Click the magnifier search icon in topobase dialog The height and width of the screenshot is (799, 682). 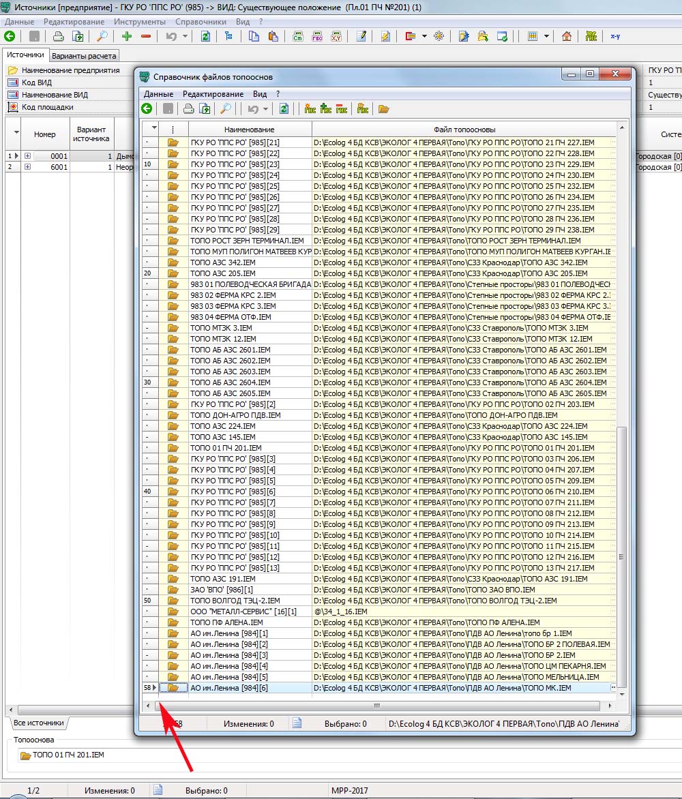pos(225,108)
